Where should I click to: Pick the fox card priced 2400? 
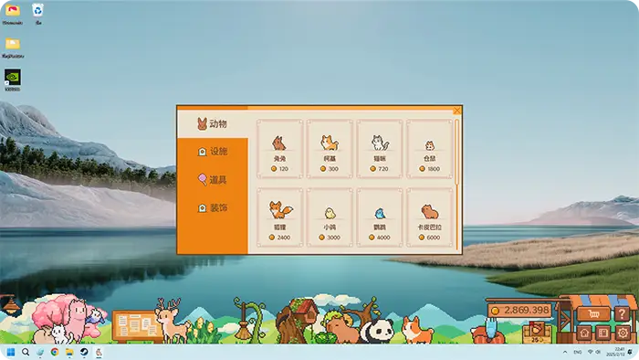[279, 217]
